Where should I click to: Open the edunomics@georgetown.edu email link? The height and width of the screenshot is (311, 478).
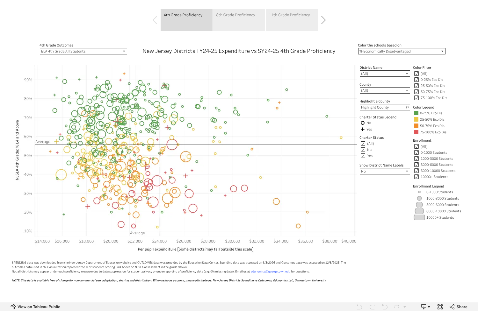tap(270, 272)
